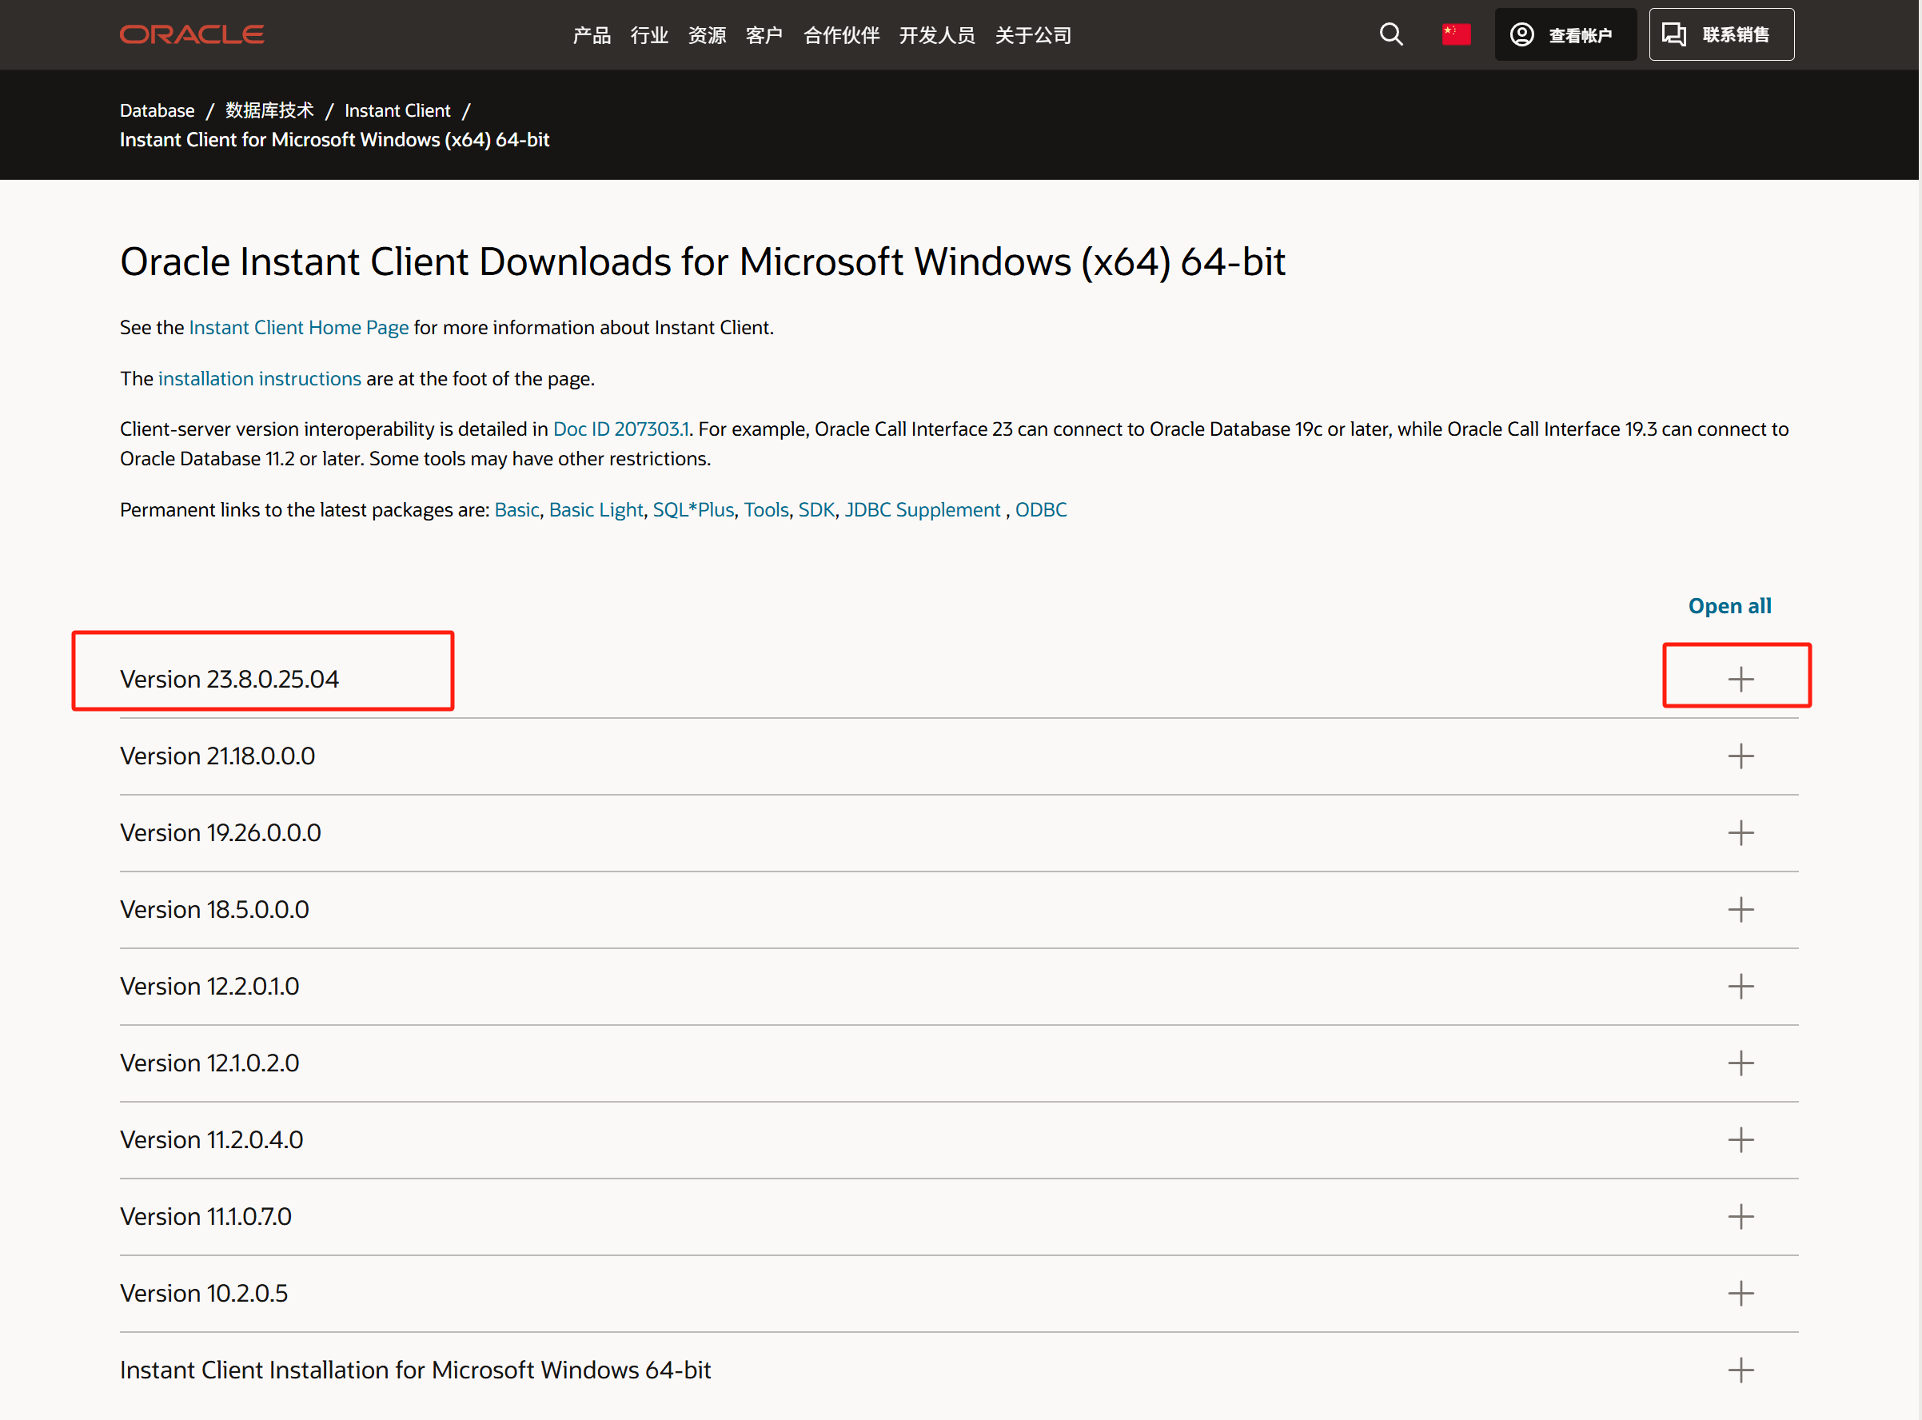Expand Version 18.5.0.0.0 plus icon
Image resolution: width=1922 pixels, height=1420 pixels.
pyautogui.click(x=1740, y=909)
